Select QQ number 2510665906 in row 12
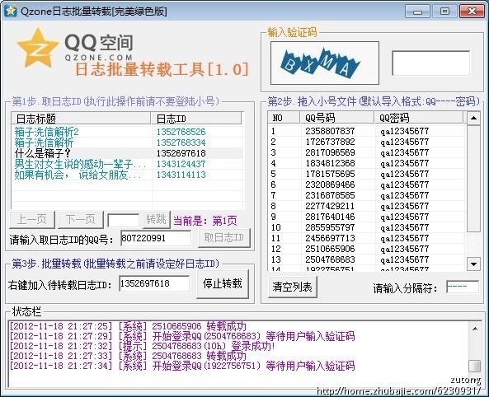This screenshot has height=397, width=489. 330,249
